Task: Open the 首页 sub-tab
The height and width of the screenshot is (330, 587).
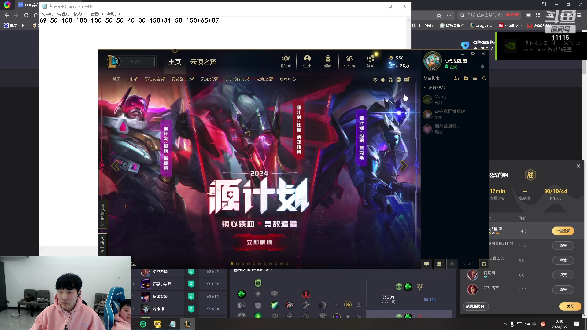Action: tap(116, 79)
